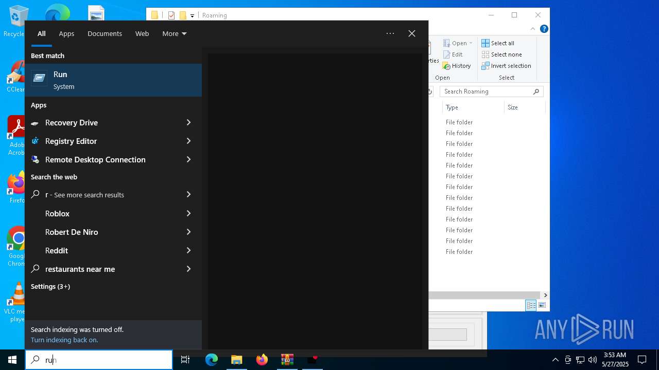The height and width of the screenshot is (370, 659).
Task: Click the network icon in system tray
Action: 580,360
